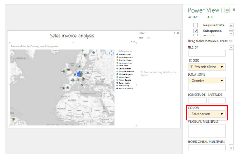Select the Steven Buchanan legend color dot
The image size is (242, 162).
pos(117,89)
